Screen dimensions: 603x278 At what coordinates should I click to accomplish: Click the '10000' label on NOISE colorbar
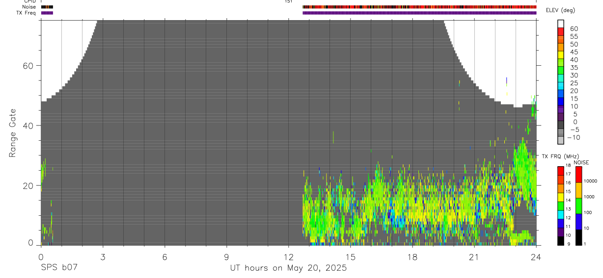(x=590, y=181)
